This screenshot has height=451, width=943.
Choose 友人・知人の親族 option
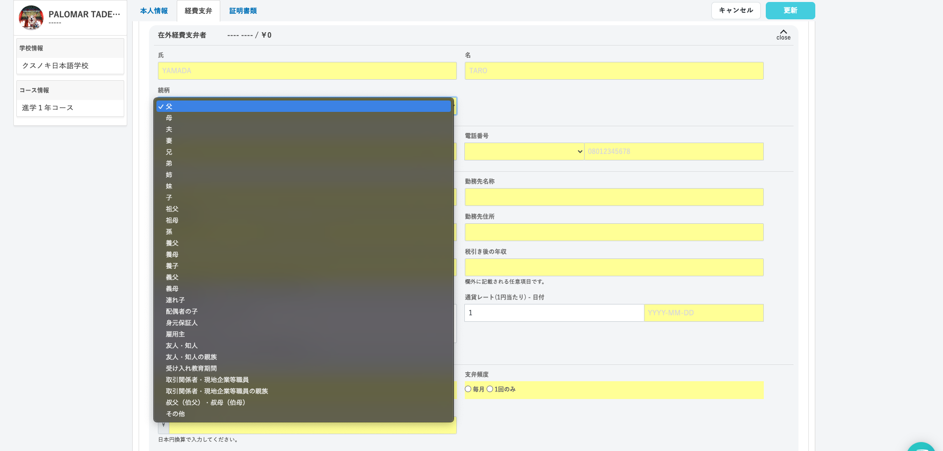303,357
